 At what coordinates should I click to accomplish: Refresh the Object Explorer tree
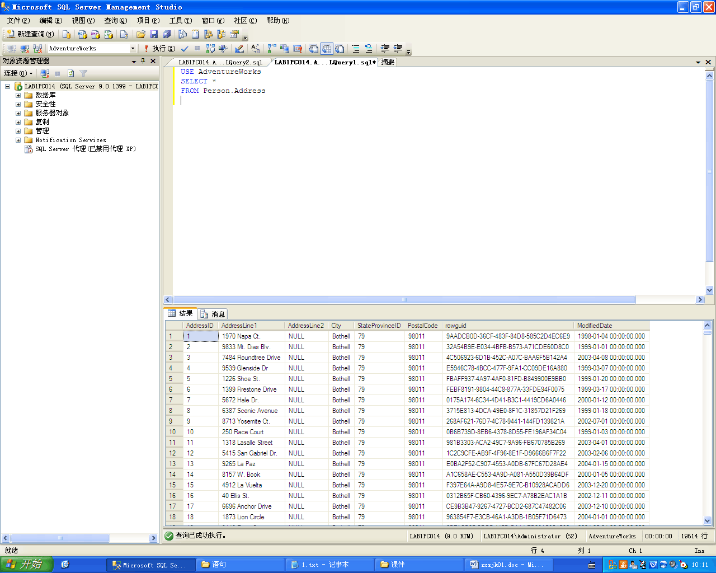pos(70,73)
